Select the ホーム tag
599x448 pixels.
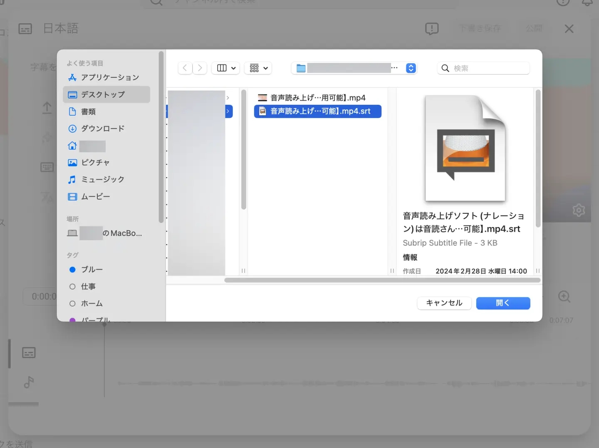tap(92, 303)
